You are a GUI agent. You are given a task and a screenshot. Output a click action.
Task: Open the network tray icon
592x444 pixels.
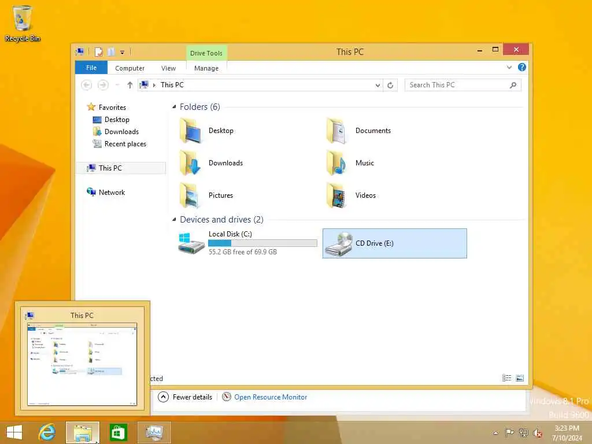point(523,432)
